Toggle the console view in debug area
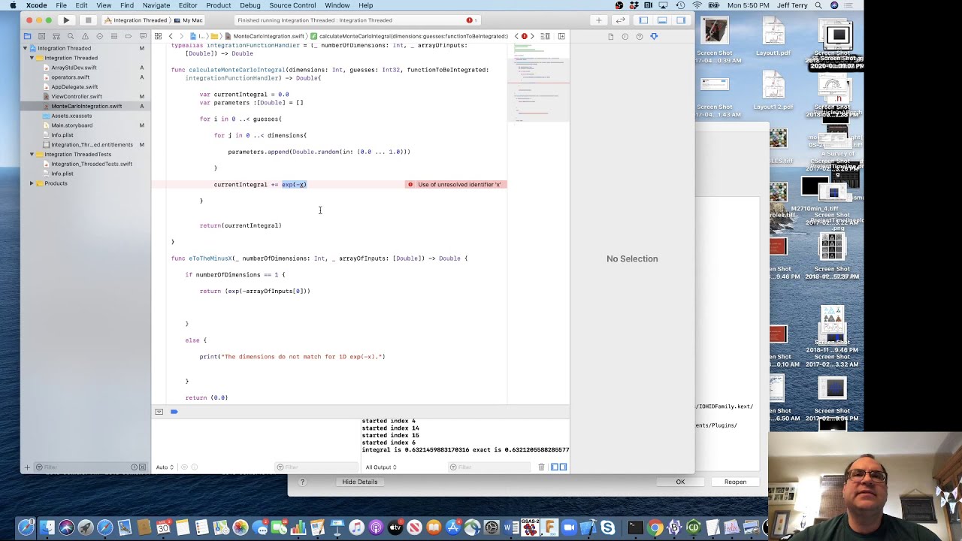 [x=564, y=467]
